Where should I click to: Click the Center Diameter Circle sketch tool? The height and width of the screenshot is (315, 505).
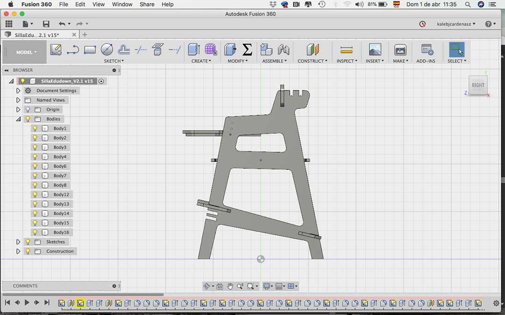click(107, 49)
